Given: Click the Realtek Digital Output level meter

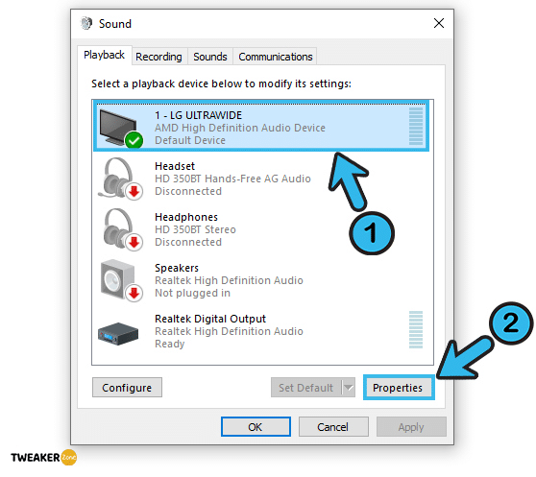Looking at the screenshot, I should 416,329.
